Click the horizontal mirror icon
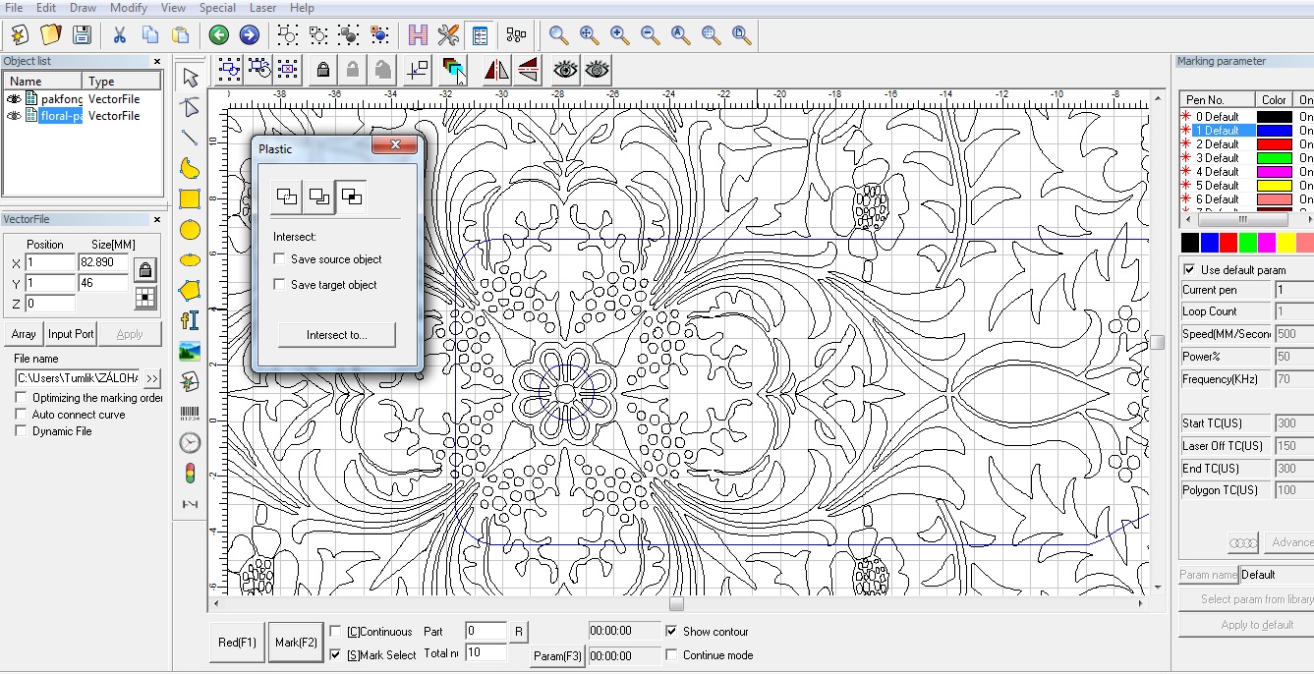This screenshot has width=1314, height=674. point(497,69)
